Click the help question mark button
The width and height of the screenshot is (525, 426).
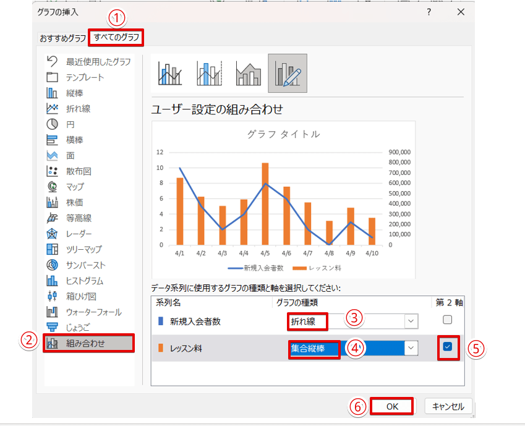(x=429, y=11)
